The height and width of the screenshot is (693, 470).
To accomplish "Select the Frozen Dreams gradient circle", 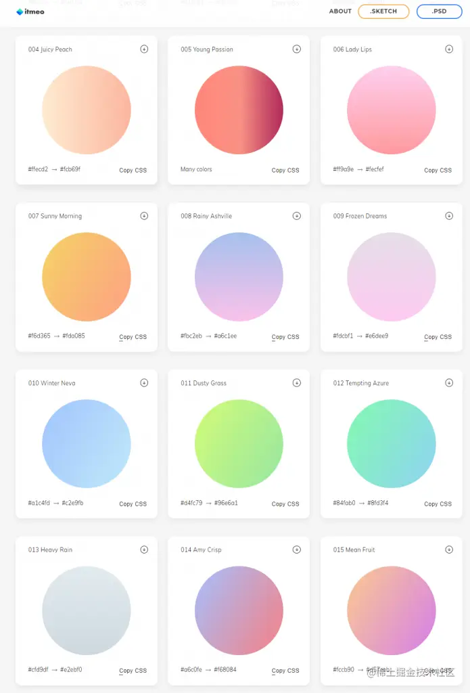I will (392, 277).
